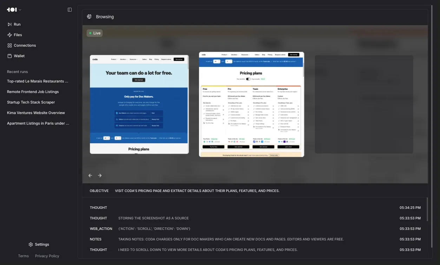
Task: Toggle the pay monthly/annually switch in the screenshot
Action: (248, 79)
